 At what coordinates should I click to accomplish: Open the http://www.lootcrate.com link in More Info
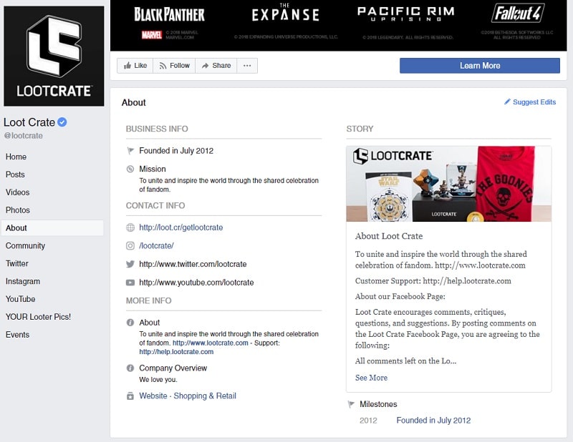pyautogui.click(x=210, y=343)
